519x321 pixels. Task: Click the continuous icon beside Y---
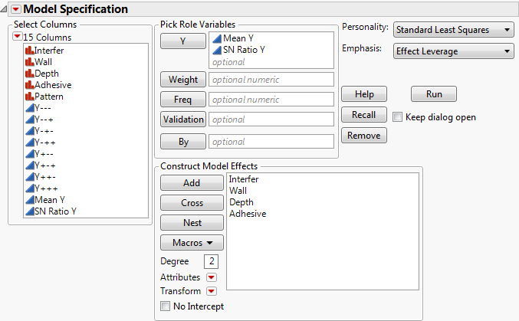[x=29, y=108]
